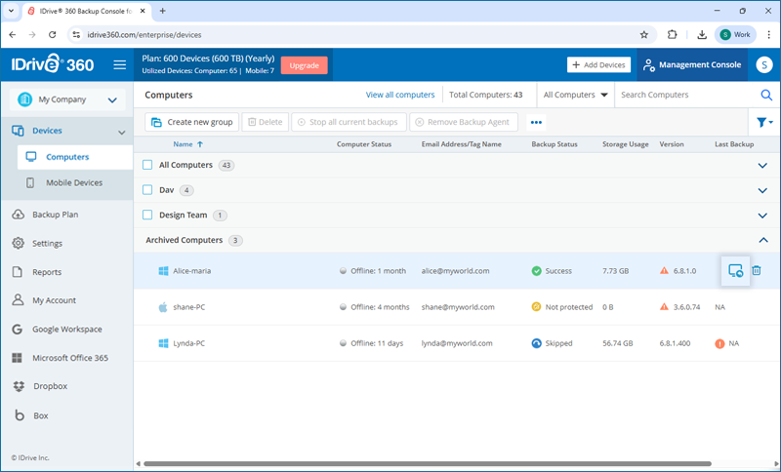Click the Upgrade button
The image size is (781, 472).
[304, 65]
